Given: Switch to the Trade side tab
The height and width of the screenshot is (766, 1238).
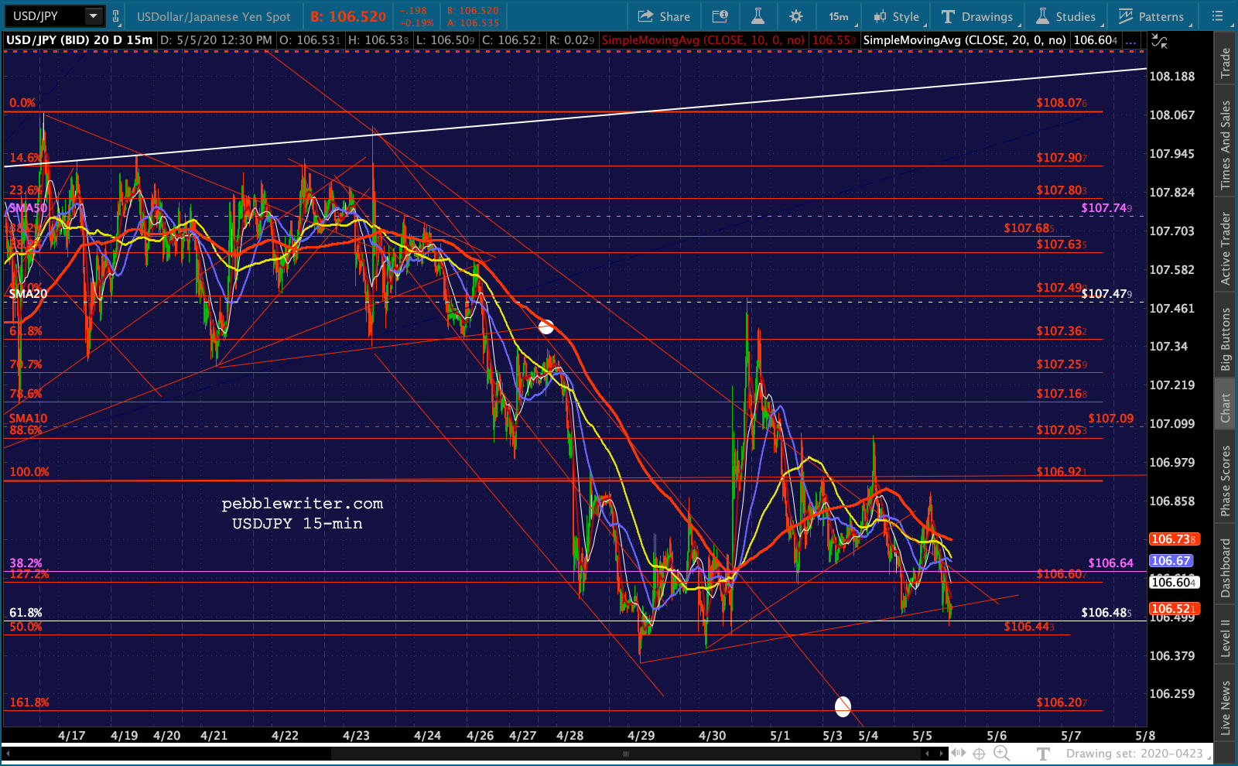Looking at the screenshot, I should click(1226, 63).
